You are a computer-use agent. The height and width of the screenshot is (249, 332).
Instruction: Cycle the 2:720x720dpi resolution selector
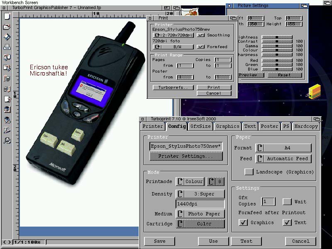point(173,35)
